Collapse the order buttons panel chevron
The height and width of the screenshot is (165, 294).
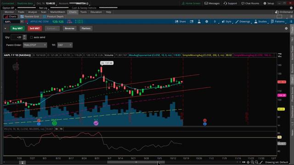pos(5,28)
